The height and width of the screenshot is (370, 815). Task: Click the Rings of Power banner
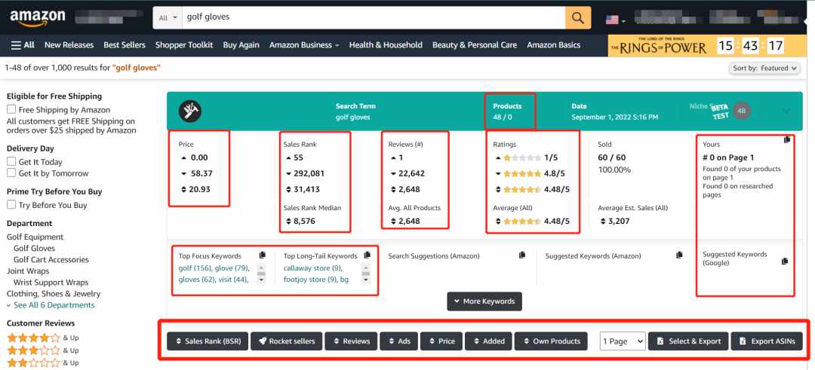point(707,46)
